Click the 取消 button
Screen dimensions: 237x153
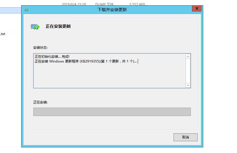186,137
